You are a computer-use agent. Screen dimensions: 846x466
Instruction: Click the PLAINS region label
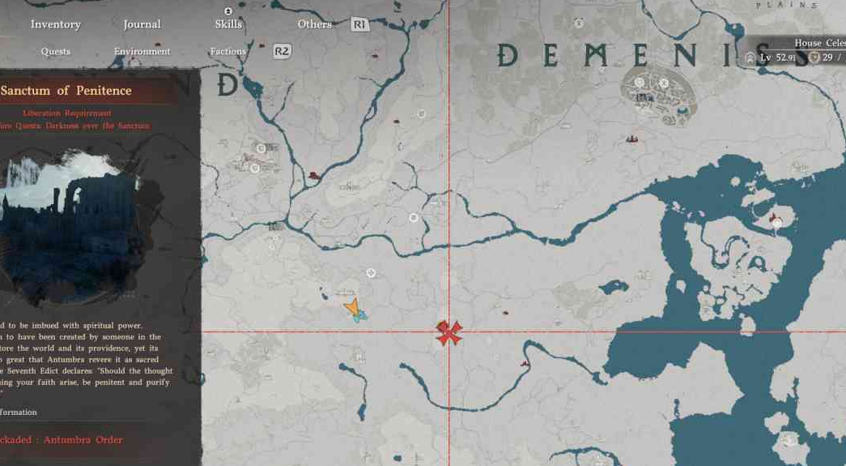(786, 5)
